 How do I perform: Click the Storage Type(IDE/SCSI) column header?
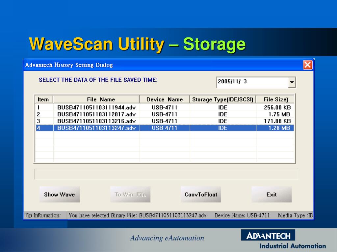223,99
